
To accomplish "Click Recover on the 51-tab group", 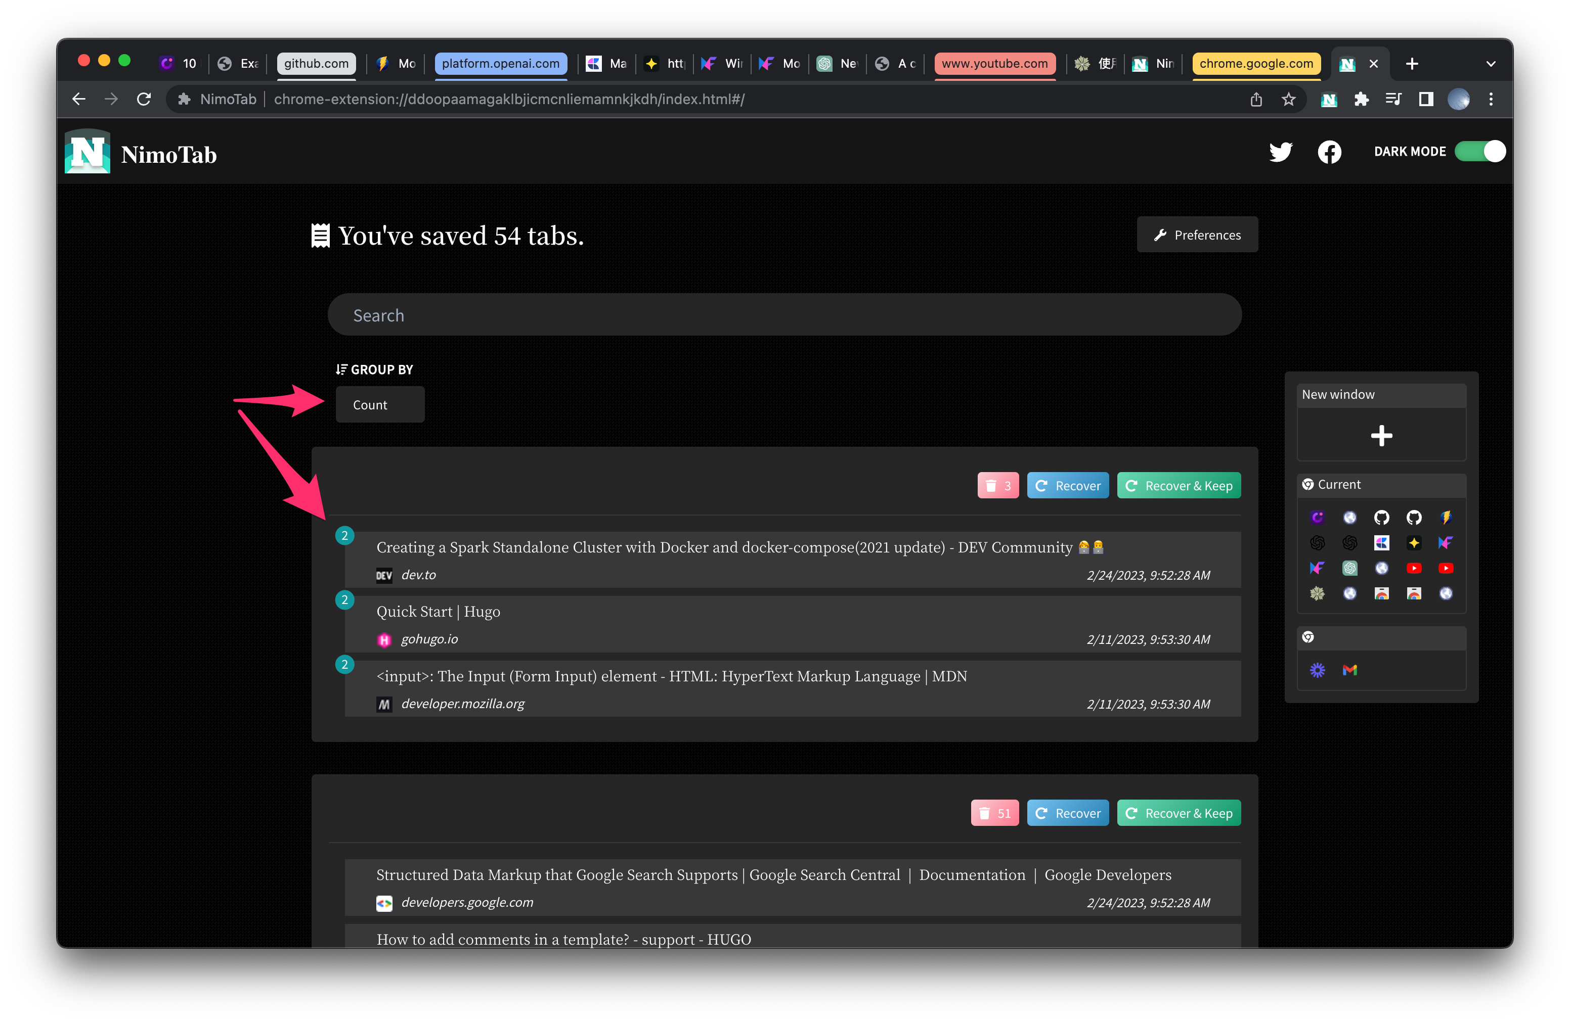I will 1067,813.
